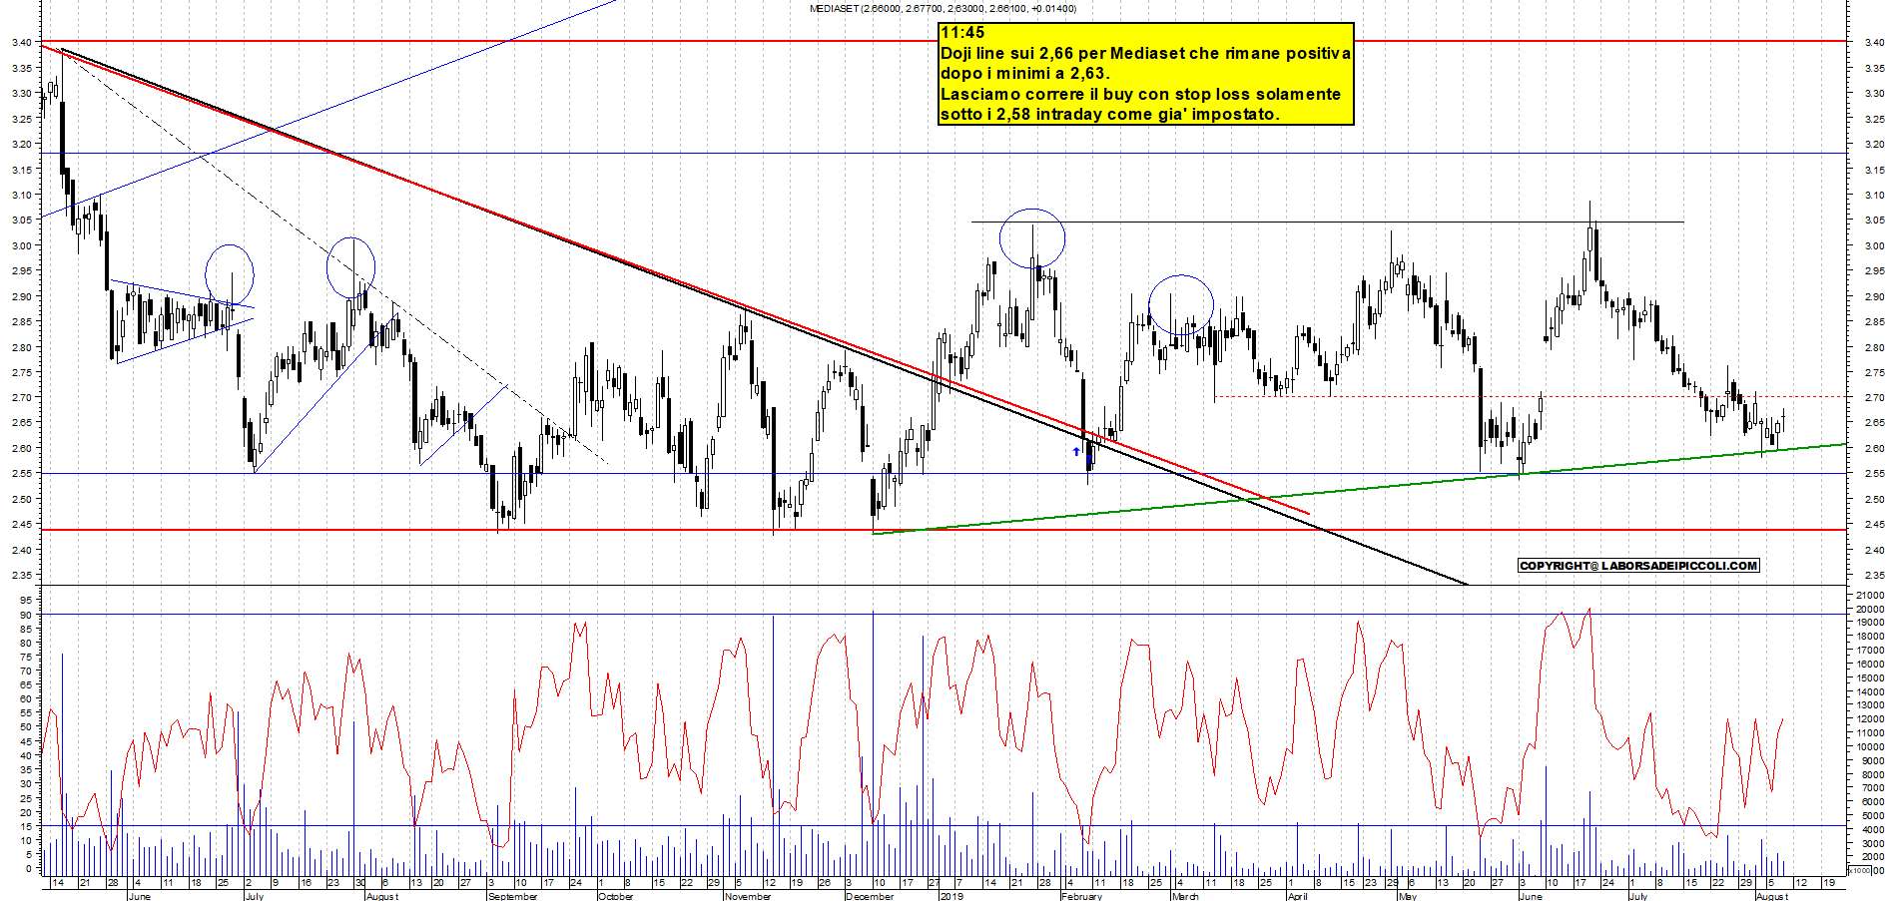Click the 18000 value on the volume scale
Image resolution: width=1887 pixels, height=901 pixels.
[x=1869, y=637]
